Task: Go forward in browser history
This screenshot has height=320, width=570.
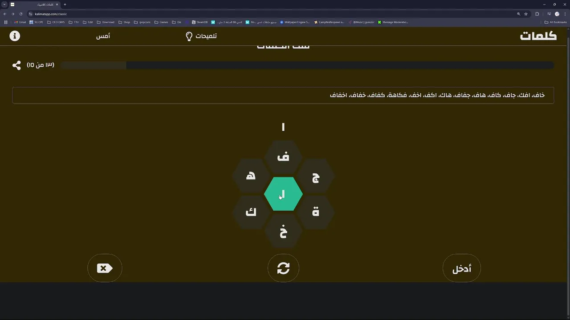Action: pyautogui.click(x=12, y=14)
